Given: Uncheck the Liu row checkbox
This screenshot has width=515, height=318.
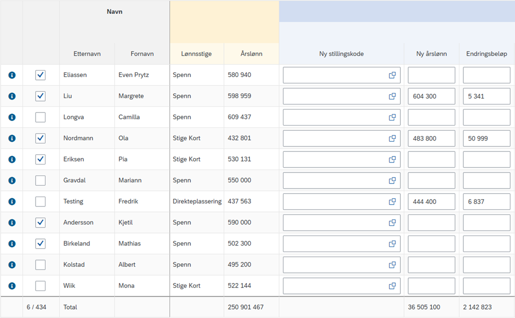Looking at the screenshot, I should point(41,96).
